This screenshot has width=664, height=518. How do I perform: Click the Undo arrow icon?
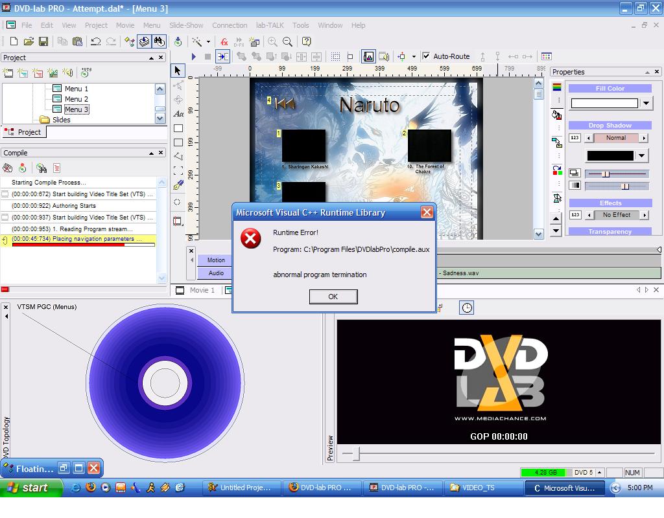96,41
